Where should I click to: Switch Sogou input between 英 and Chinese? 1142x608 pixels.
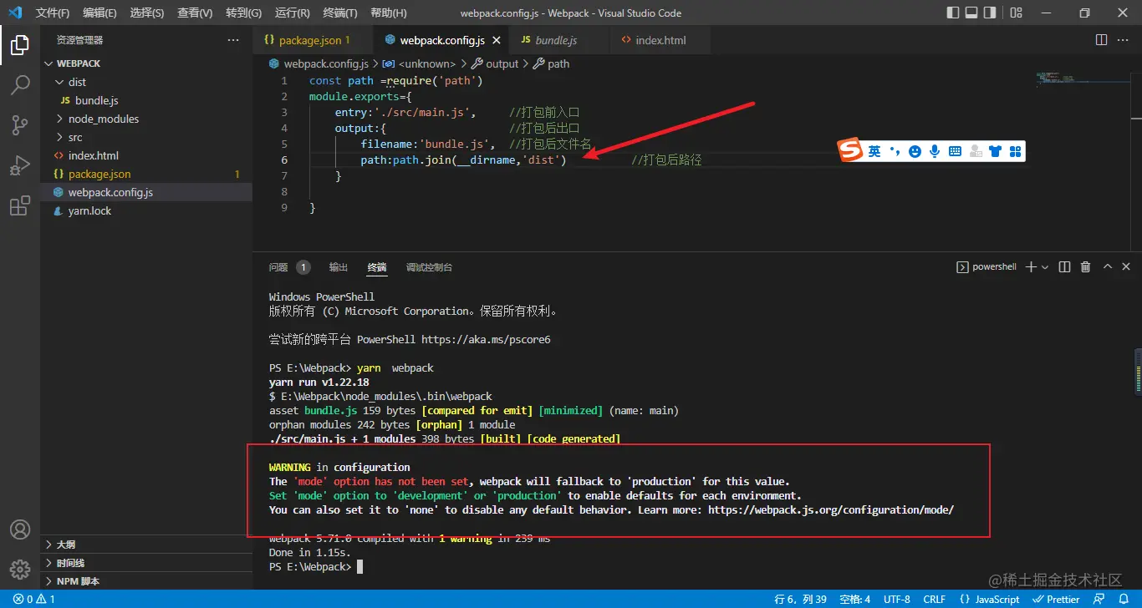[874, 151]
